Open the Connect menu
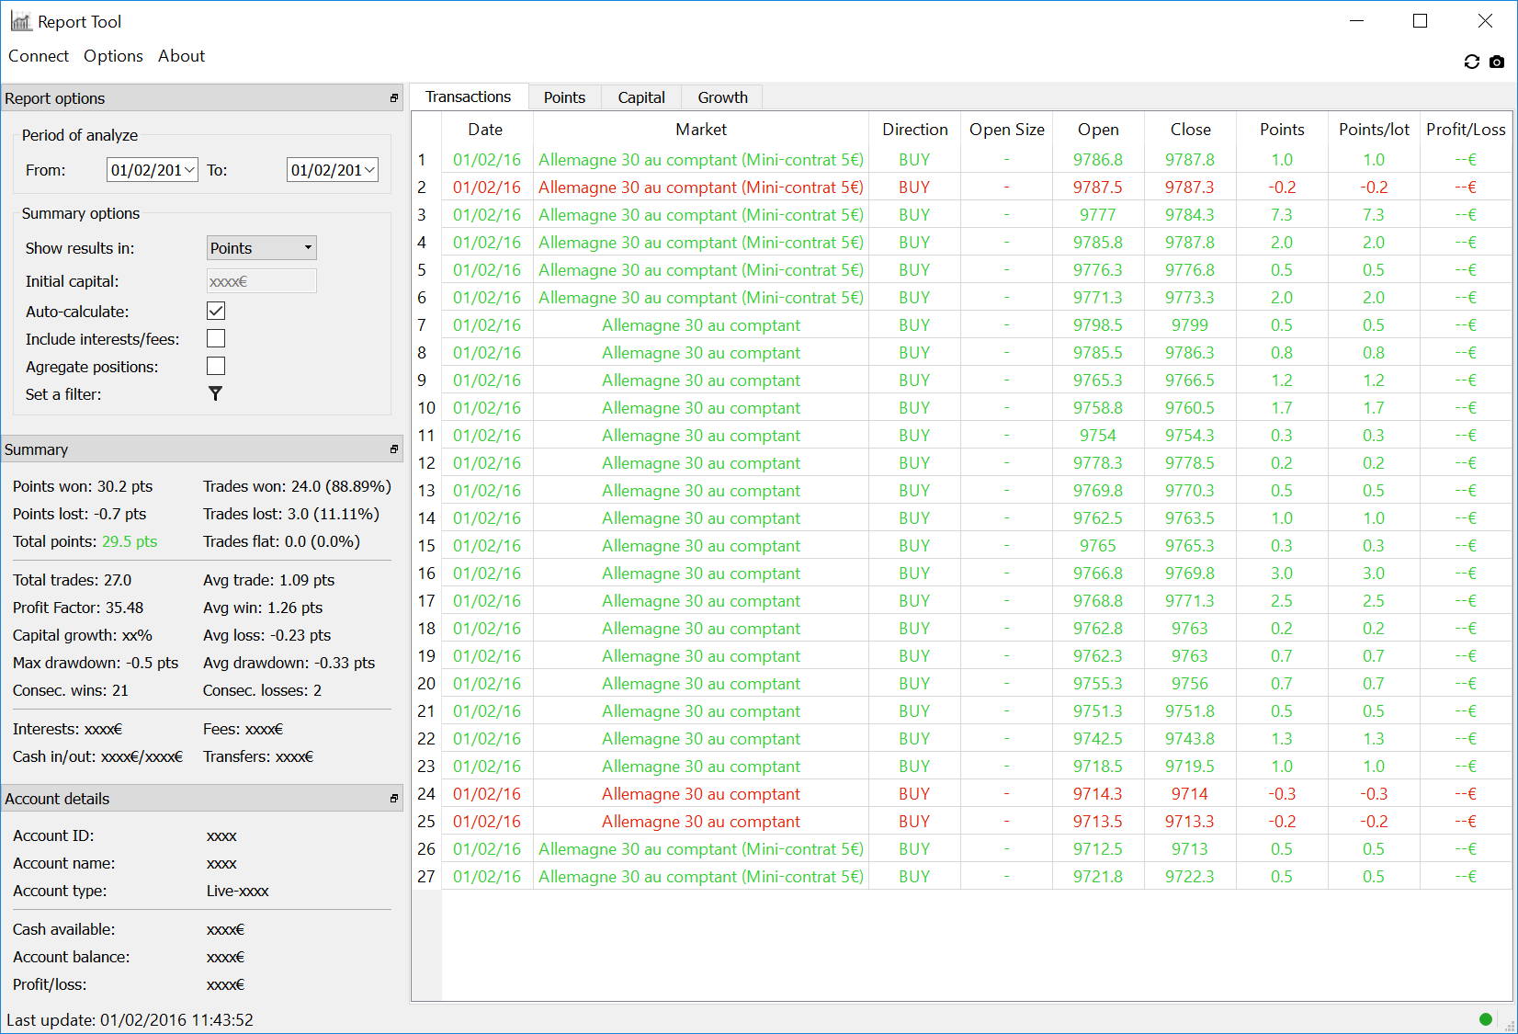Image resolution: width=1518 pixels, height=1034 pixels. click(39, 56)
